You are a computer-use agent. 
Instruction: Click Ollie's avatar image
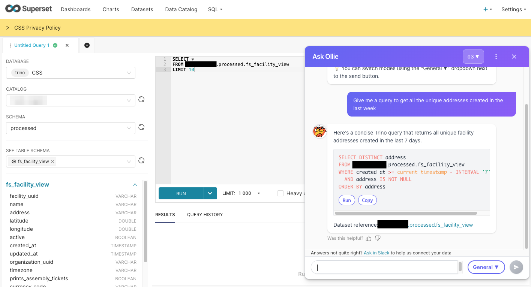[320, 132]
